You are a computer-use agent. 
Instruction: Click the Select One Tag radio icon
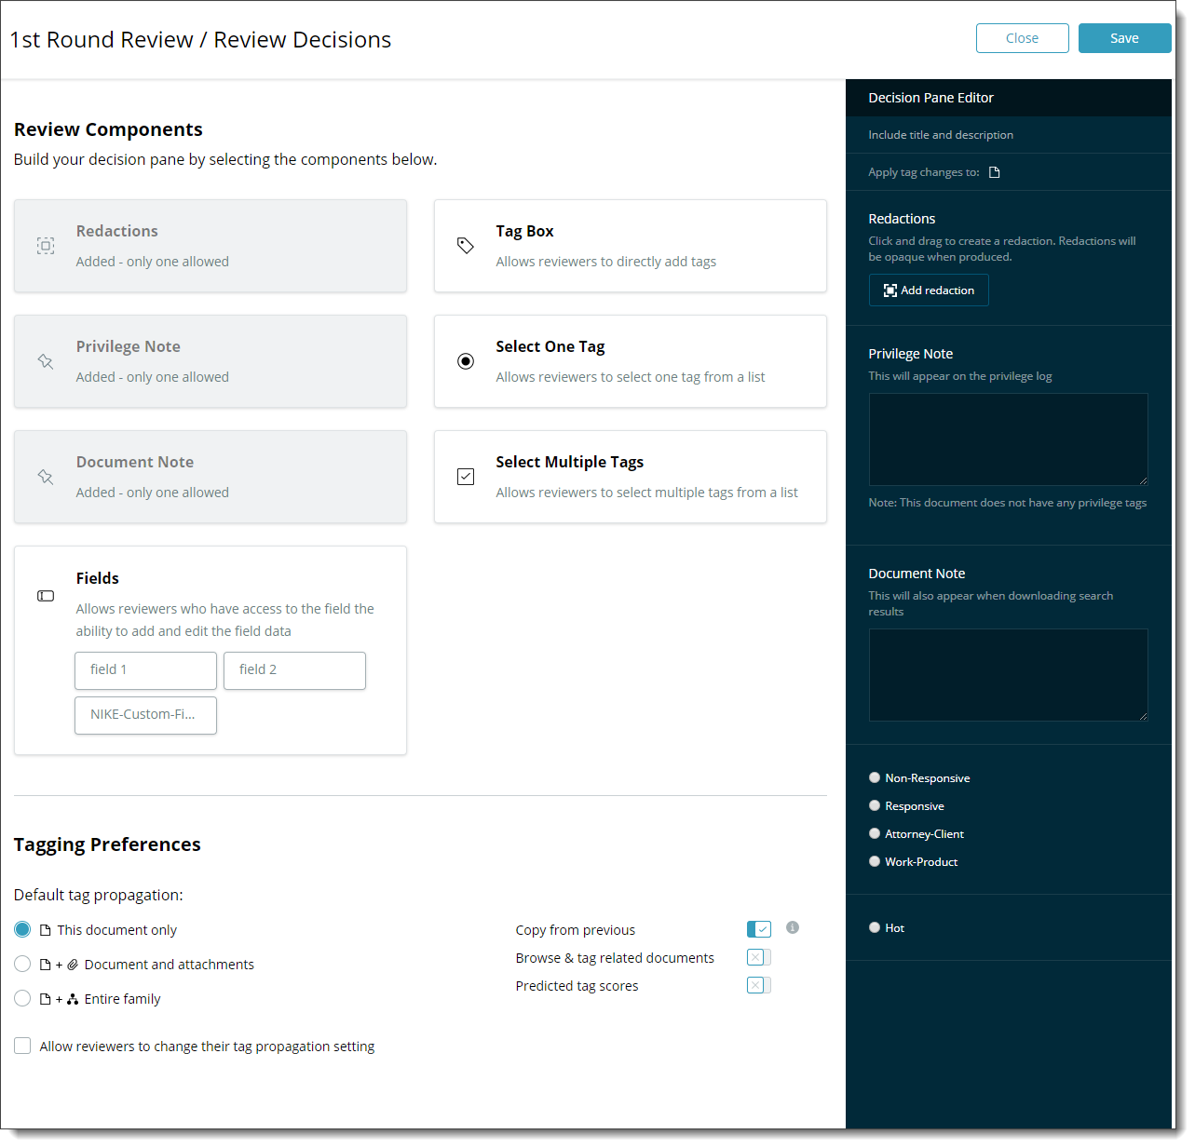(466, 361)
